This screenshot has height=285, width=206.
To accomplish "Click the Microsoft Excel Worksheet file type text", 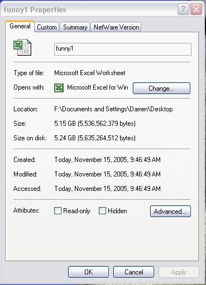I will click(90, 73).
